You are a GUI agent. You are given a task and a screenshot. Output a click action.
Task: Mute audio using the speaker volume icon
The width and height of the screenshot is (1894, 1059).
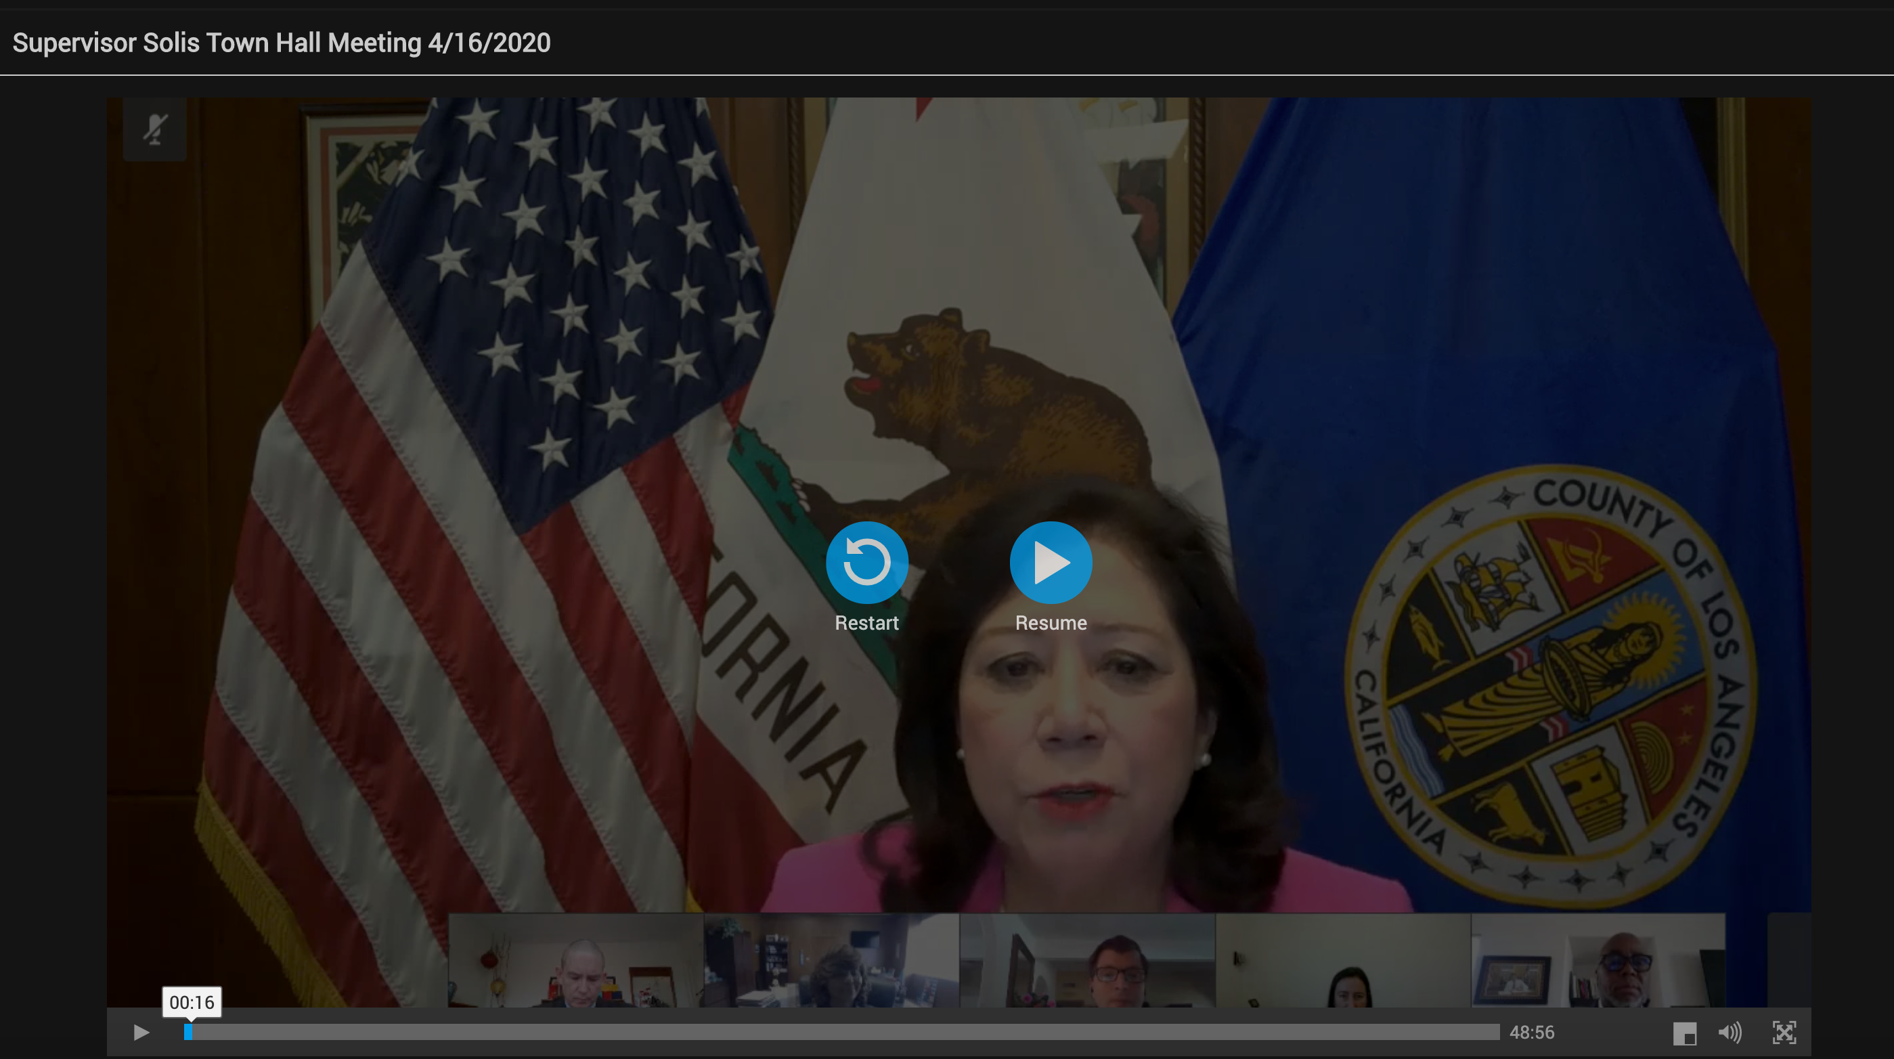(1730, 1033)
